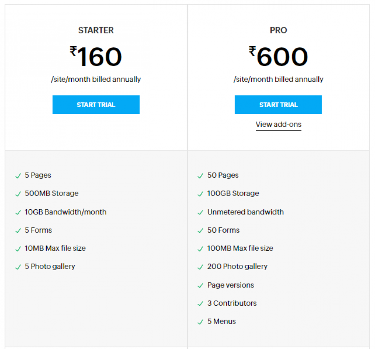This screenshot has height=349, width=375.
Task: Click checkmark next to 500MB Storage
Action: tap(18, 194)
